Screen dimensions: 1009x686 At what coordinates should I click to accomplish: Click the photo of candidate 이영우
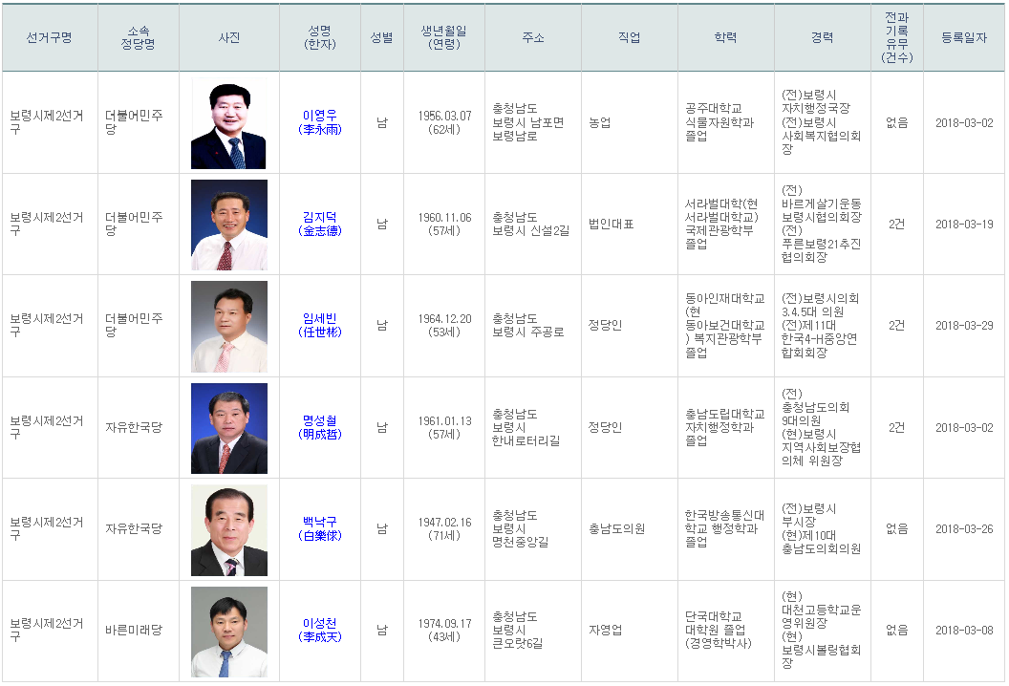229,123
